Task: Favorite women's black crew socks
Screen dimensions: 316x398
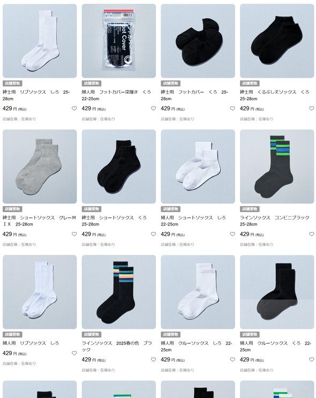Action: pyautogui.click(x=311, y=359)
